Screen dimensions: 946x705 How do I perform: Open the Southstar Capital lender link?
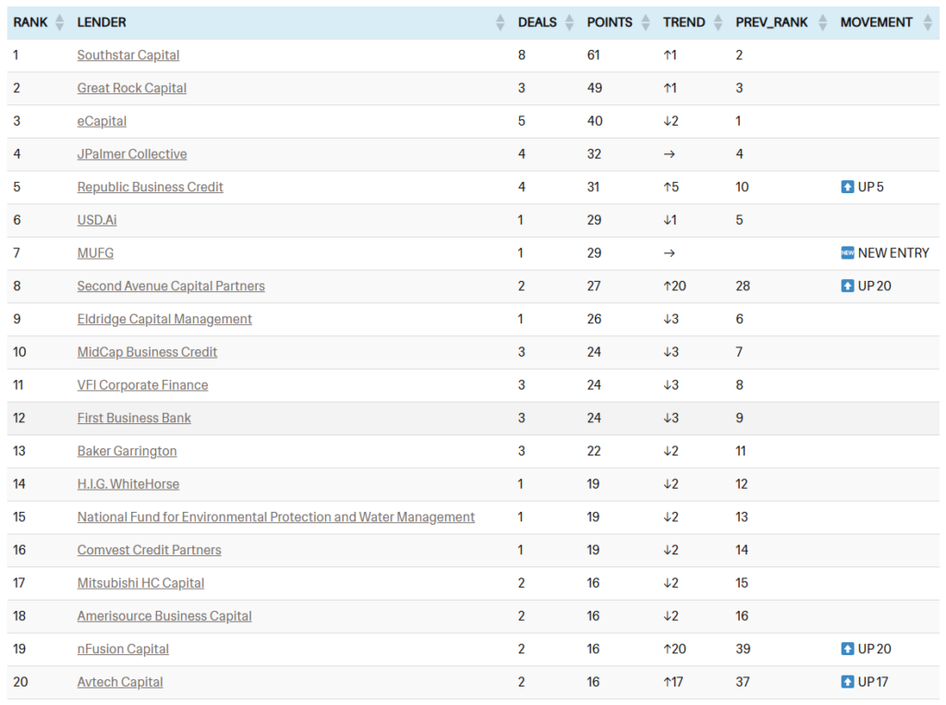(128, 55)
